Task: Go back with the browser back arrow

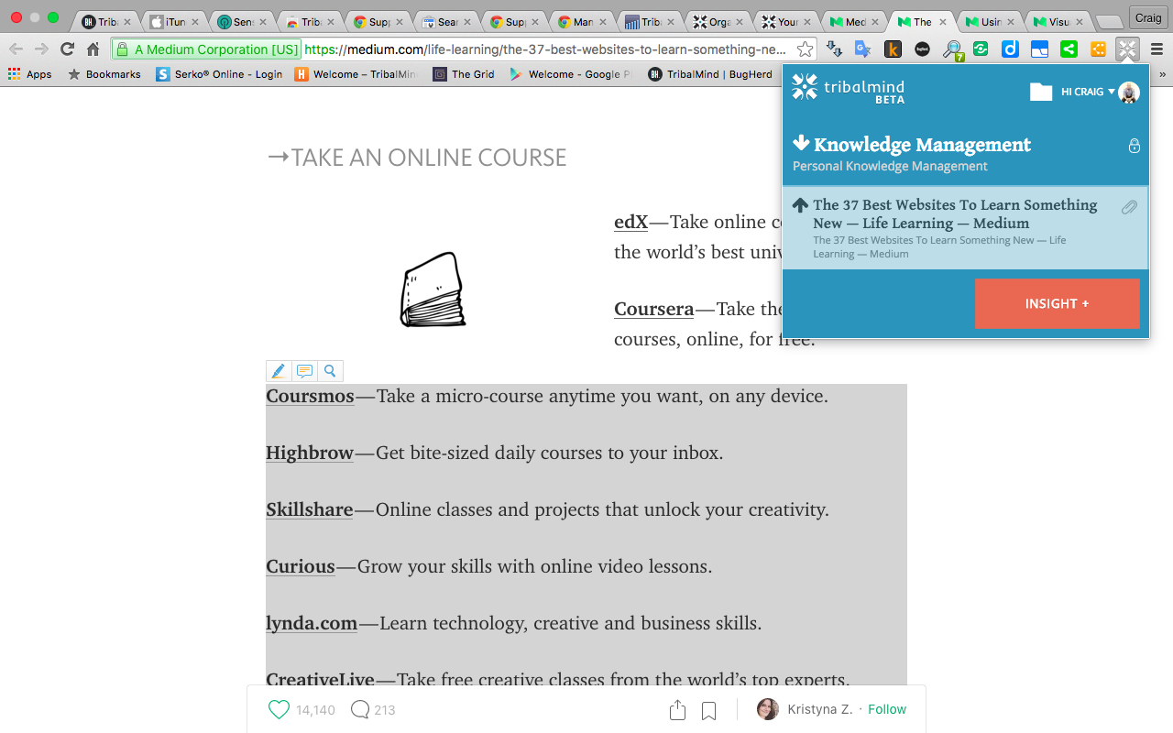Action: tap(16, 49)
